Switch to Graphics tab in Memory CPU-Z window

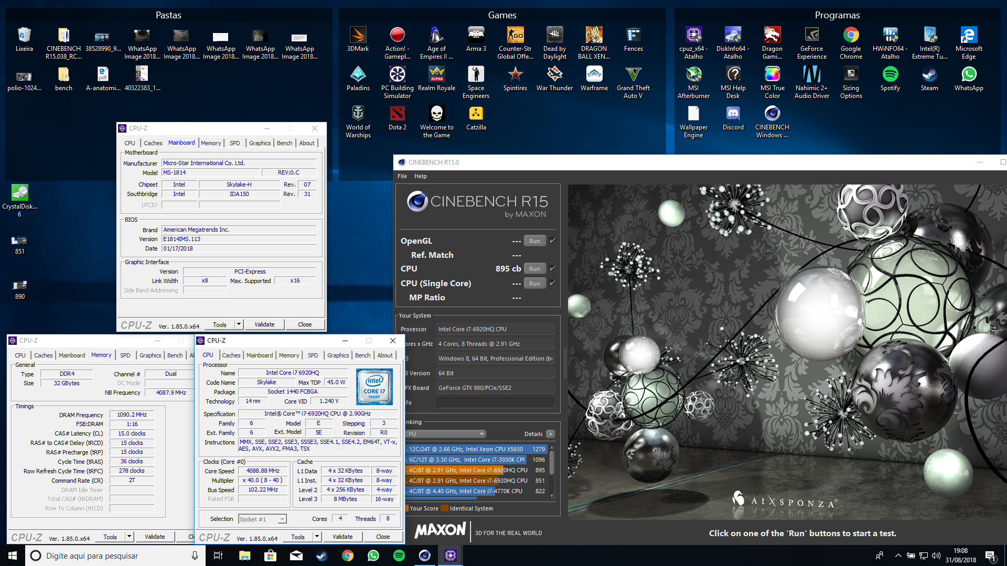(150, 355)
